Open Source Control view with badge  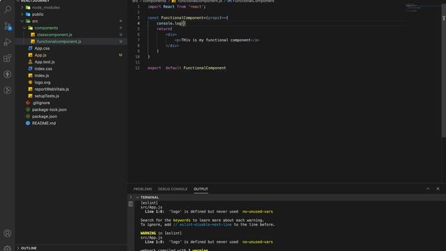tap(8, 26)
